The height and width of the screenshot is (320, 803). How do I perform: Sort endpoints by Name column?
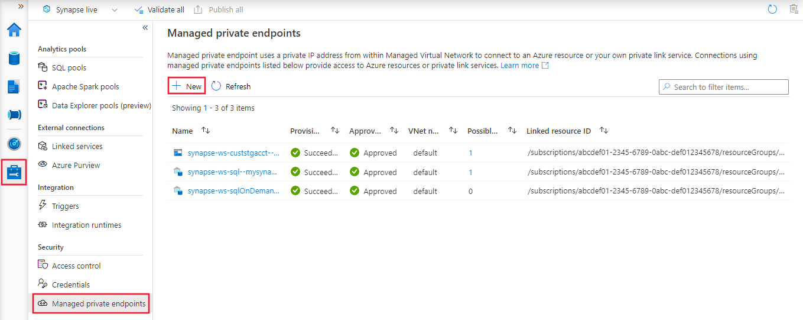pyautogui.click(x=206, y=131)
